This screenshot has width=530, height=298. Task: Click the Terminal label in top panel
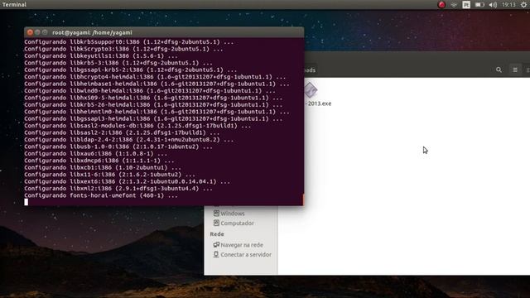tap(14, 4)
